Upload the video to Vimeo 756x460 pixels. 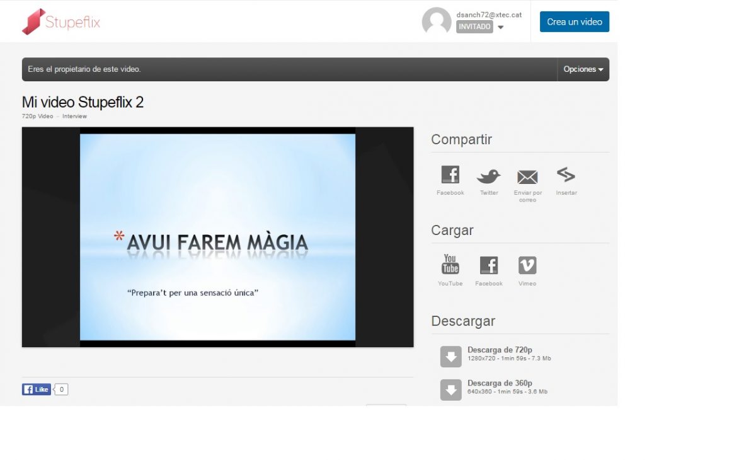tap(527, 265)
